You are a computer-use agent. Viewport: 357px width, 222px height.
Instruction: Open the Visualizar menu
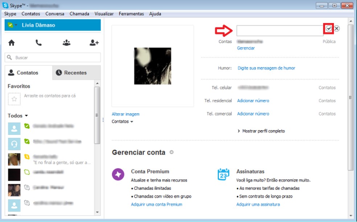click(104, 14)
